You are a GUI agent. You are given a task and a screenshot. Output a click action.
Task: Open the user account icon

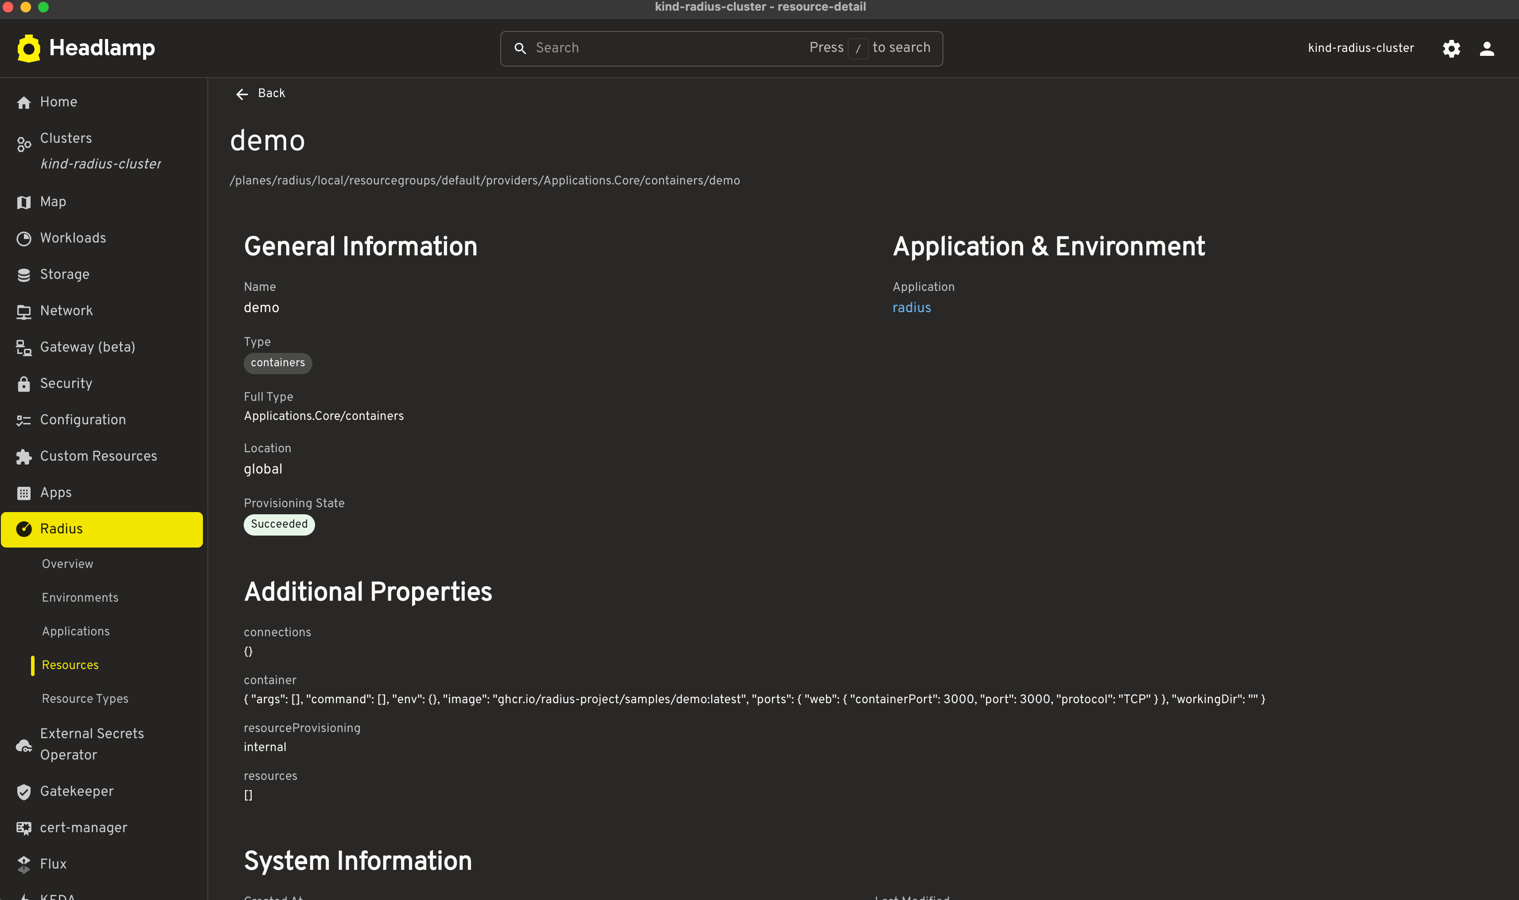[x=1486, y=48]
